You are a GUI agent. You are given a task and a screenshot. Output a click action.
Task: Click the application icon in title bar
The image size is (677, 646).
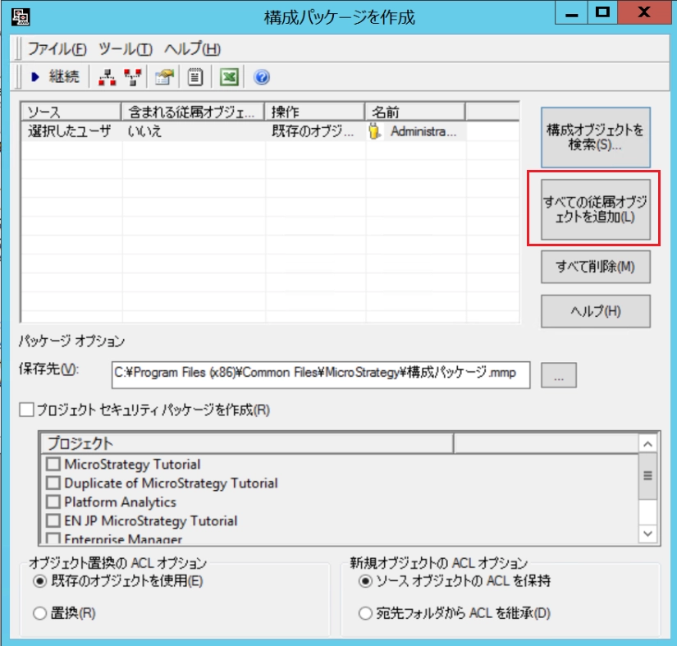point(21,17)
